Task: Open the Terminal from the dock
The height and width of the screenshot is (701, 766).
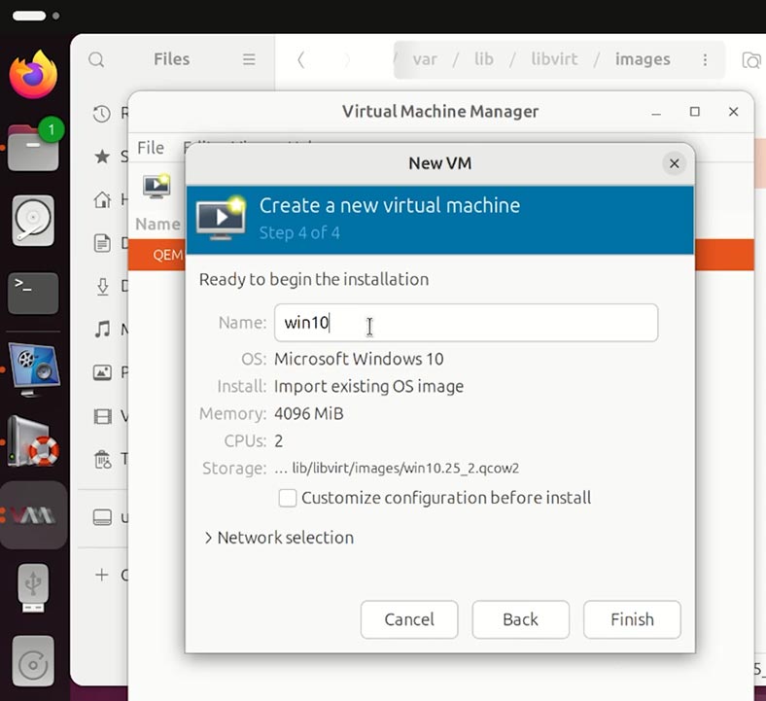Action: click(x=33, y=293)
